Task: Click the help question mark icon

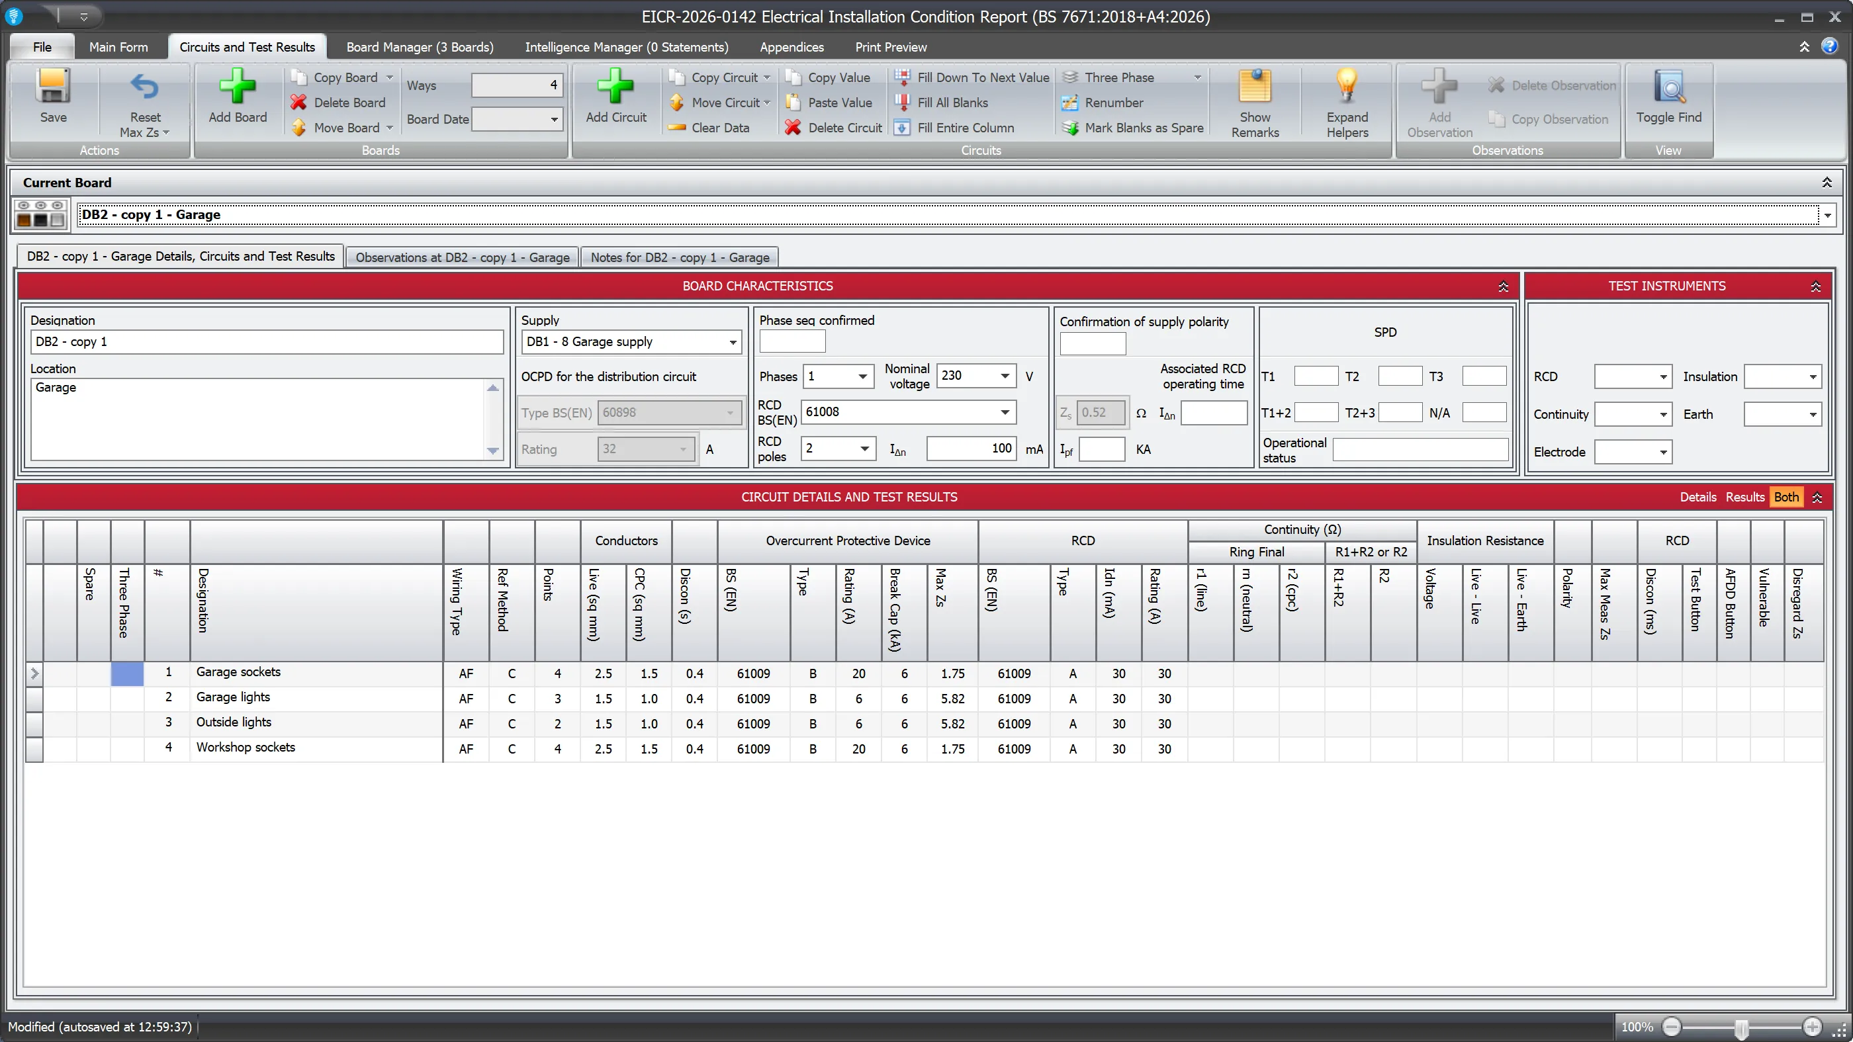Action: (x=1829, y=47)
